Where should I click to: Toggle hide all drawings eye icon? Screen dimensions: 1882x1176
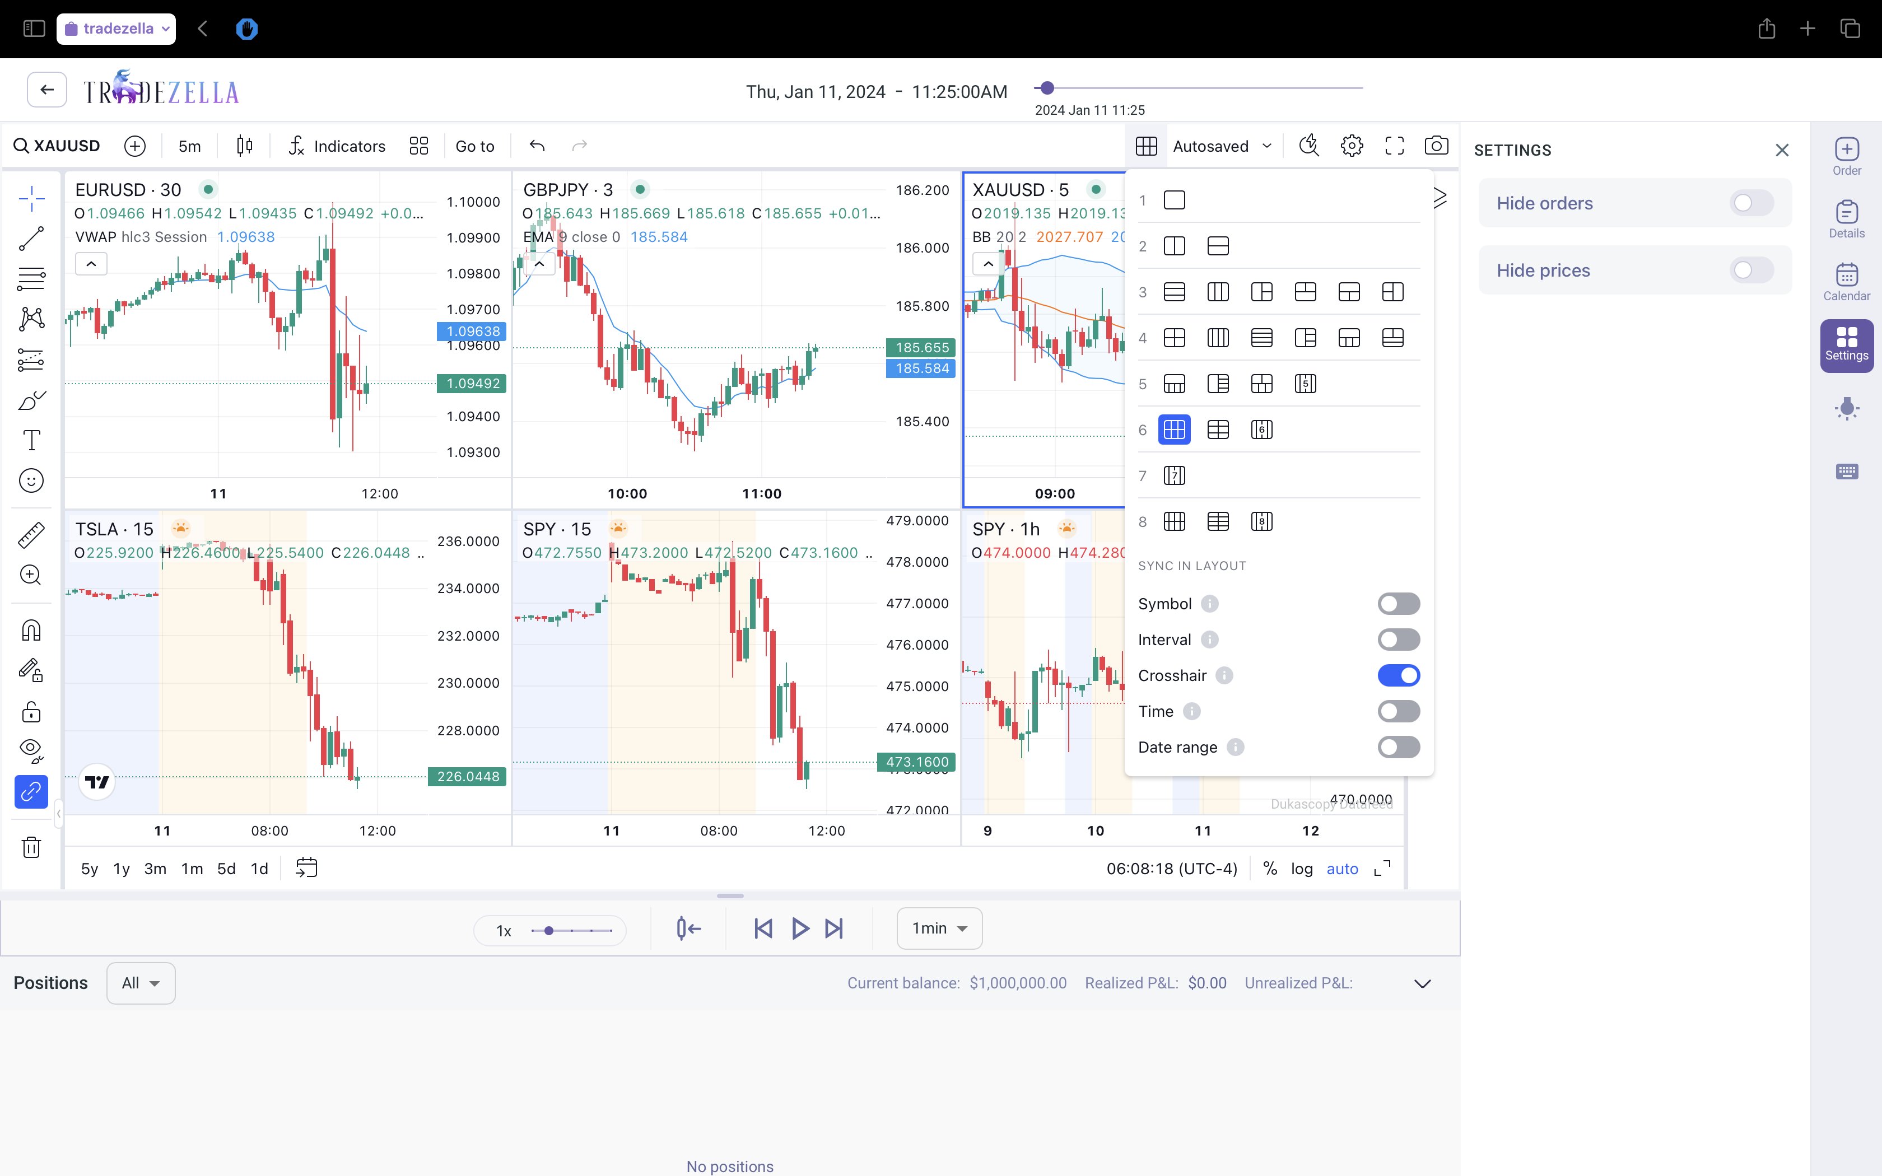pos(31,750)
